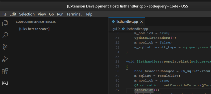Click 'setOverrideCursor' on line 61
This screenshot has width=211, height=94.
181,85
